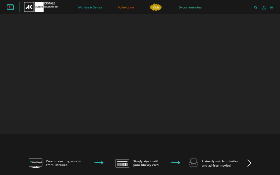The height and width of the screenshot is (175, 280).
Task: Click 'Simply sign in with your library card'
Action: (x=146, y=163)
